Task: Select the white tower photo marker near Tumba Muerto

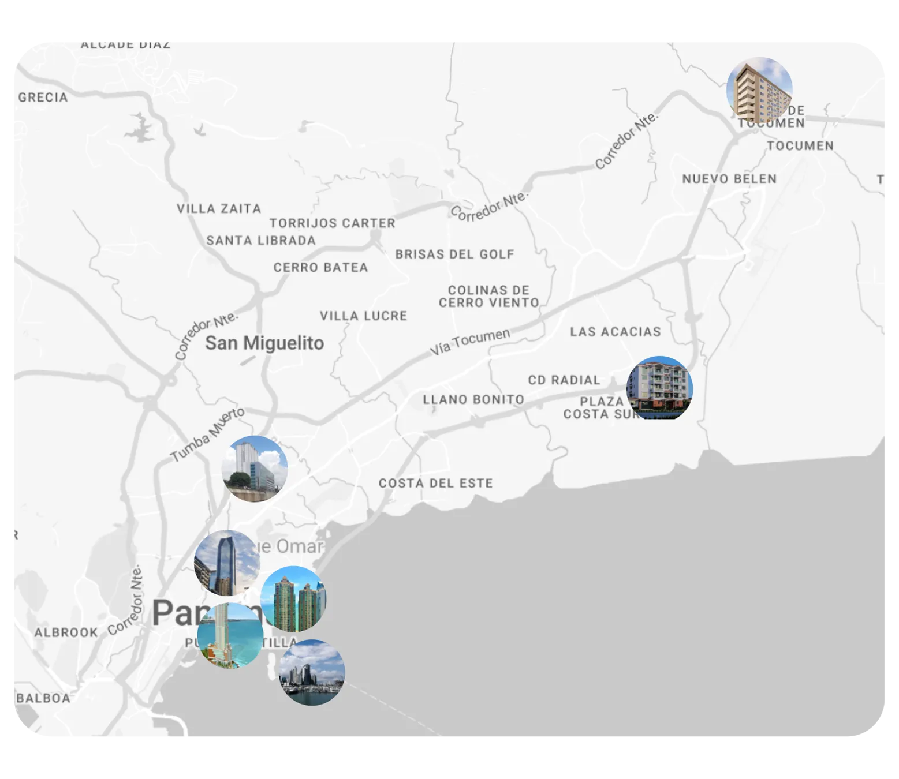Action: [x=255, y=469]
